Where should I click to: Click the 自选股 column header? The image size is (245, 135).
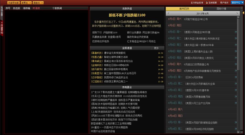16,8
